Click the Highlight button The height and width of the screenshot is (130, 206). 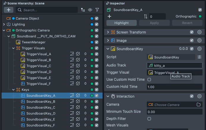tap(121, 23)
